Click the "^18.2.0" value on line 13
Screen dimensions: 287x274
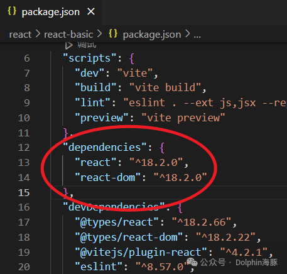point(156,162)
